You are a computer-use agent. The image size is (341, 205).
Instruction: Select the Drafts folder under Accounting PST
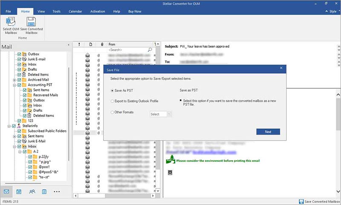(38, 110)
